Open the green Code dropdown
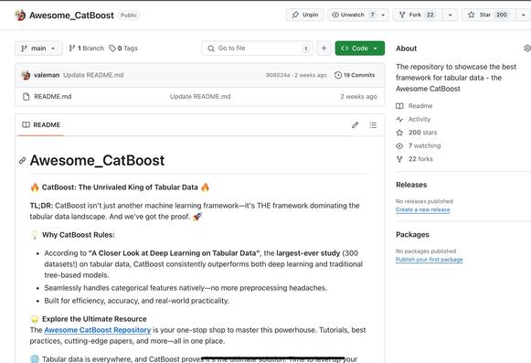 pos(360,48)
